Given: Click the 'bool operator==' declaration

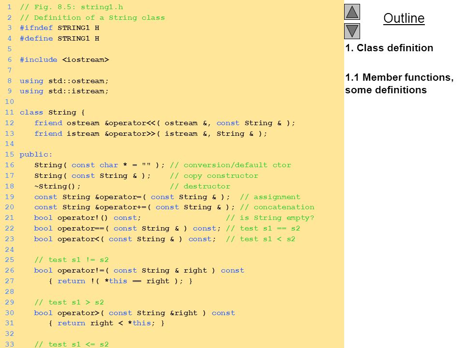Looking at the screenshot, I should 127,229.
